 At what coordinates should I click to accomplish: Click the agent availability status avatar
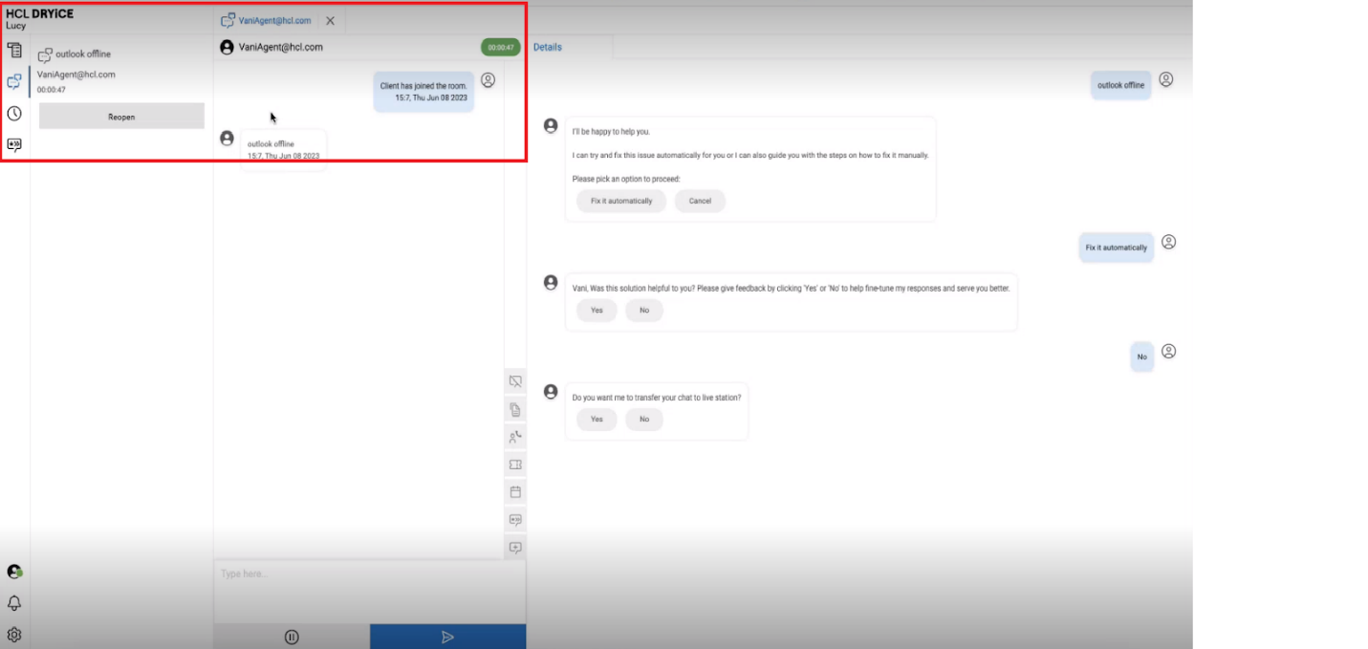[x=14, y=572]
